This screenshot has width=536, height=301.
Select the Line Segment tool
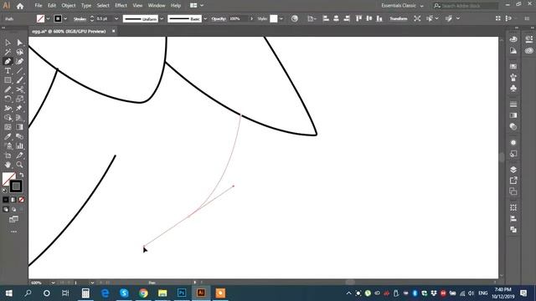tap(19, 70)
